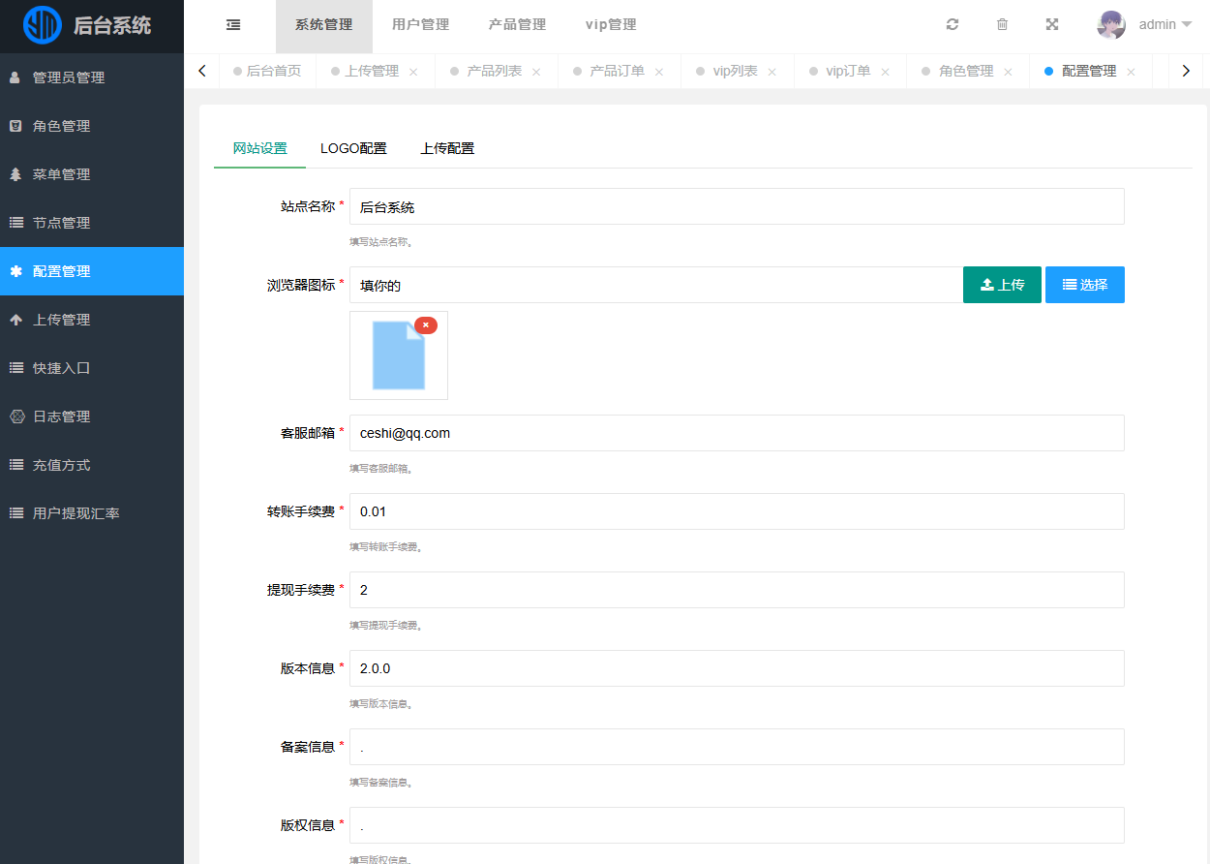
Task: Click the 客服邮箱 input field
Action: coord(736,433)
